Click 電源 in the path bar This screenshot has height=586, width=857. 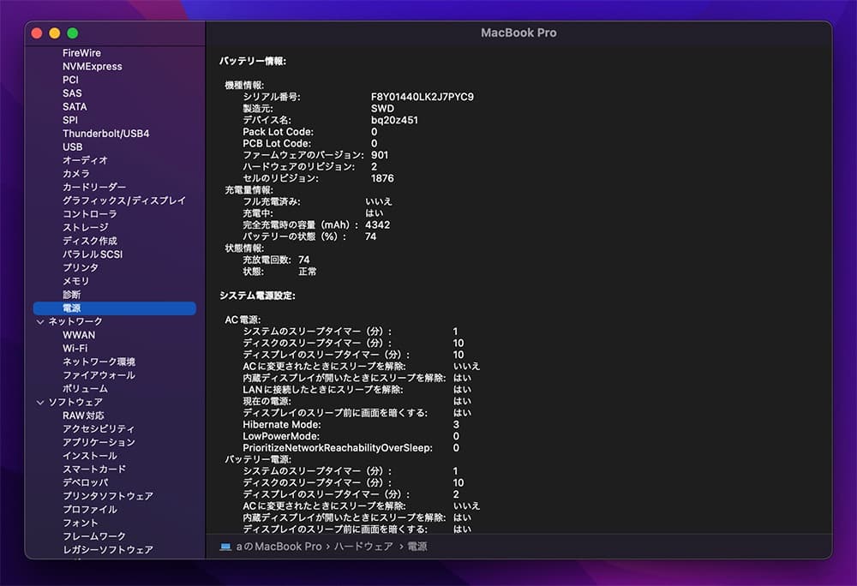[417, 546]
